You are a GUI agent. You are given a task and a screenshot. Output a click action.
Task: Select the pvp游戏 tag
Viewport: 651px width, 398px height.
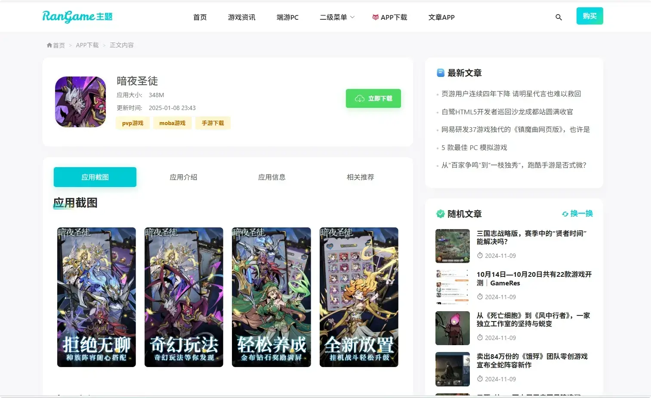pos(133,123)
